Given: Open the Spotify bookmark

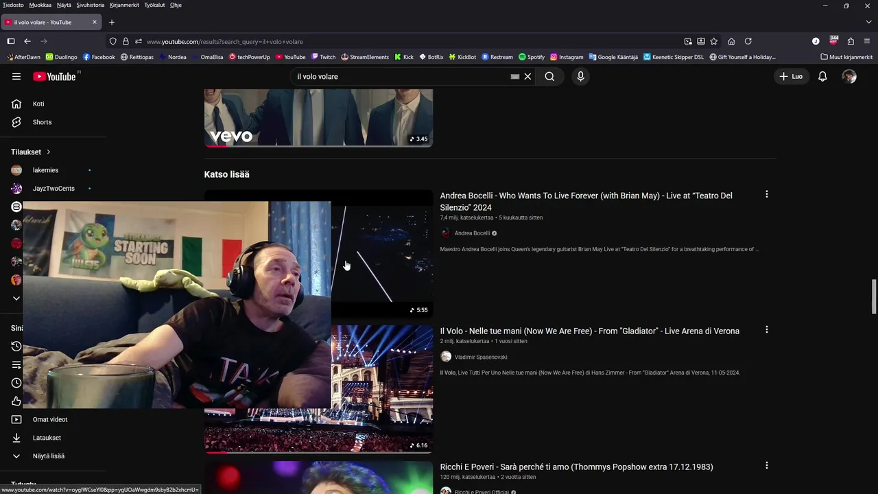Looking at the screenshot, I should (532, 57).
